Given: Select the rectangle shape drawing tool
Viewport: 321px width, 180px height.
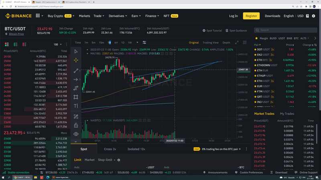Looking at the screenshot, I should click(x=76, y=97).
